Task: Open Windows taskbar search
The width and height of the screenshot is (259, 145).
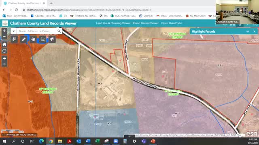Action: [14, 141]
